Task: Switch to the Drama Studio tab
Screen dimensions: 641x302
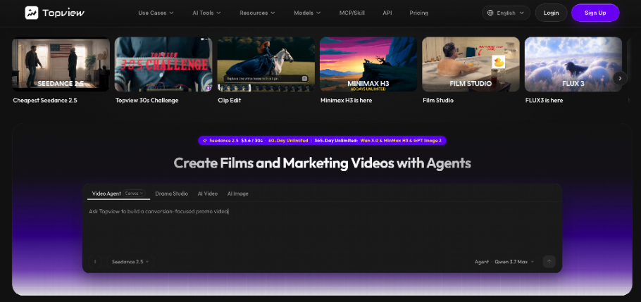Action: (171, 194)
